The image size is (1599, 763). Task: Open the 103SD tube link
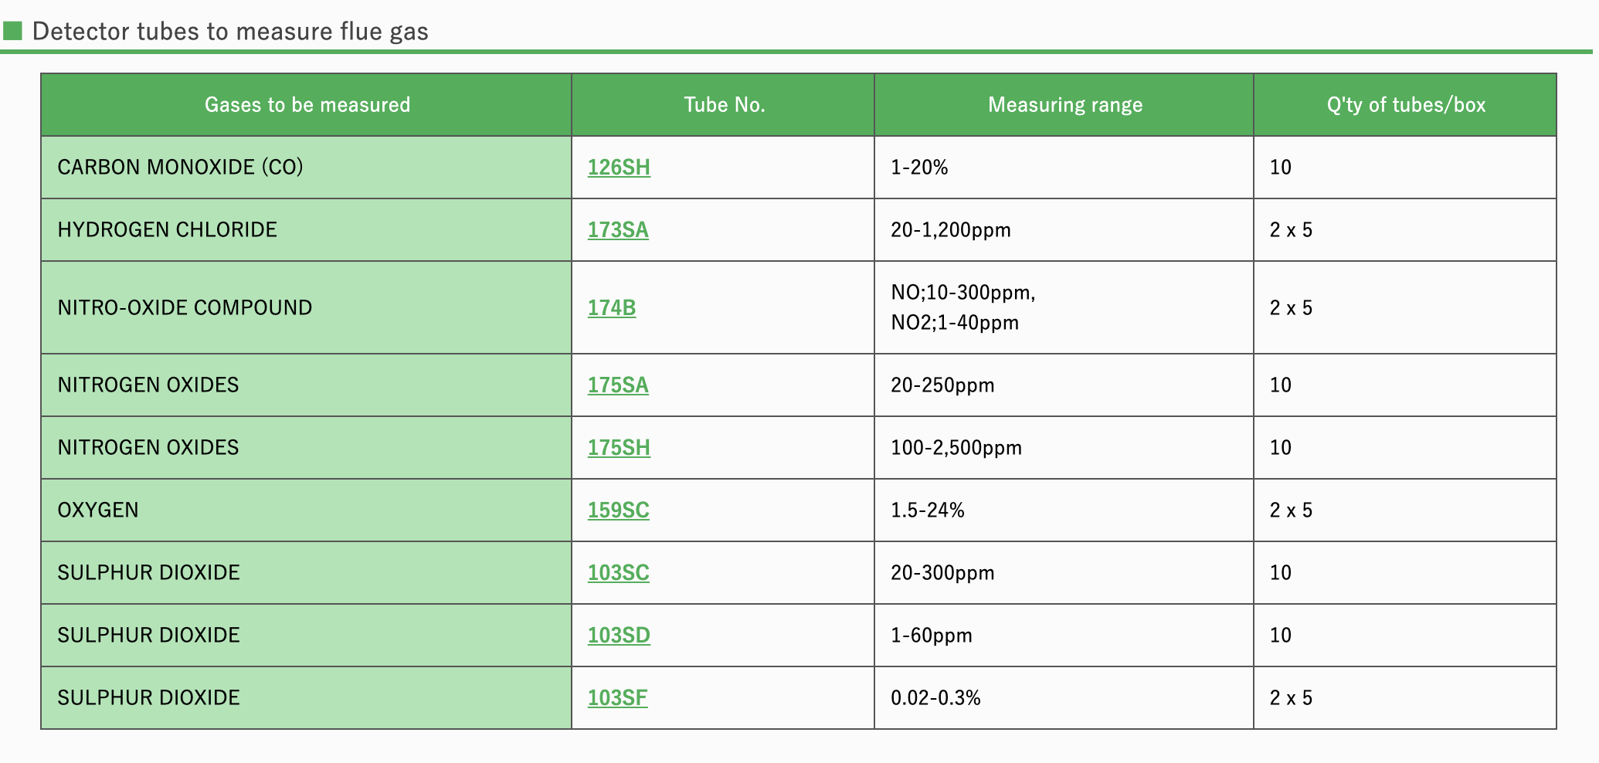tap(619, 636)
